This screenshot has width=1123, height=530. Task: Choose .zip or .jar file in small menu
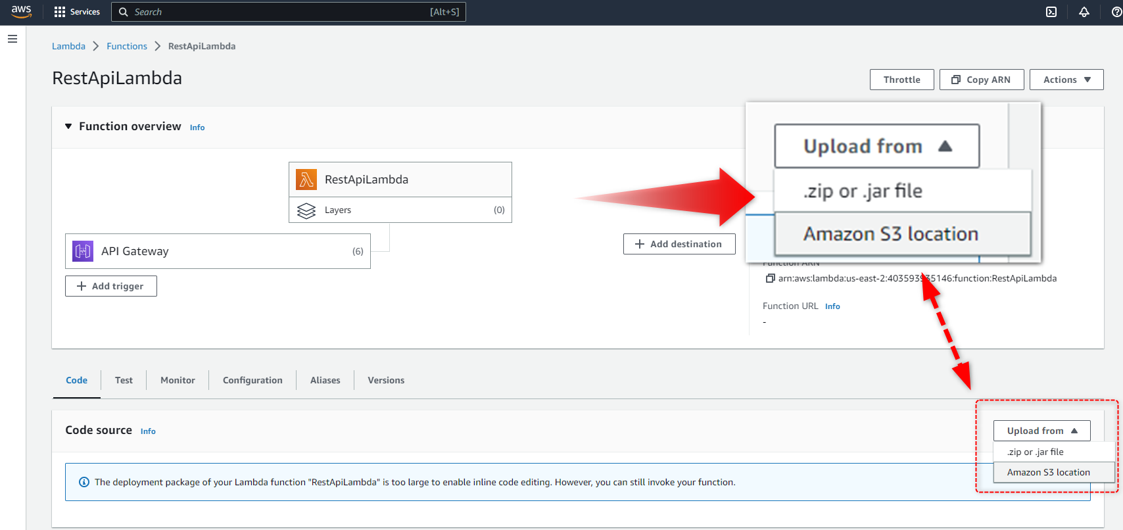point(1054,452)
